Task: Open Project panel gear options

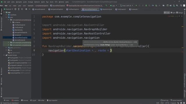Action: (x=26, y=9)
